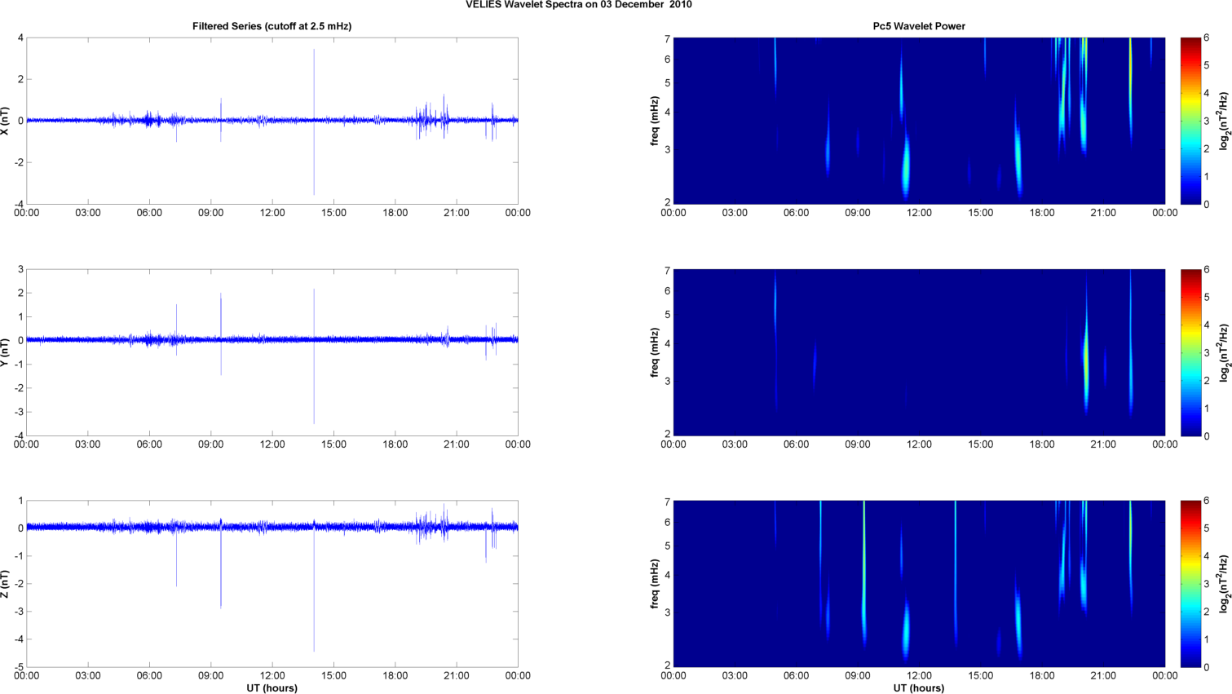Click the freq (mHz) label of the top spectrogram
Viewport: 1232px width, 694px height.
coord(655,121)
